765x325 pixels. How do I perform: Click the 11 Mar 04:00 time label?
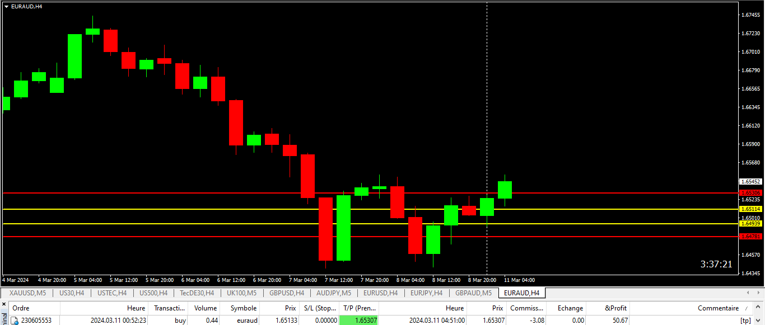coord(520,280)
